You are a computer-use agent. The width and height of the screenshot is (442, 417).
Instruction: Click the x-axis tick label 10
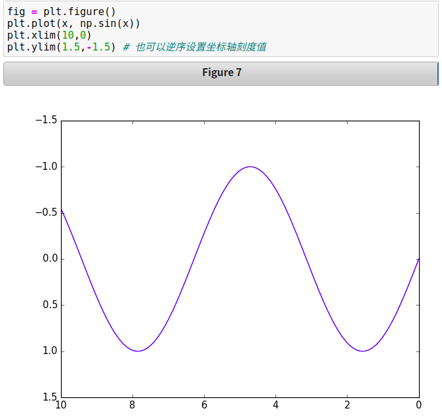[x=61, y=405]
